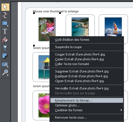Select the Selector arrow tool
The height and width of the screenshot is (122, 133).
pyautogui.click(x=5, y=7)
